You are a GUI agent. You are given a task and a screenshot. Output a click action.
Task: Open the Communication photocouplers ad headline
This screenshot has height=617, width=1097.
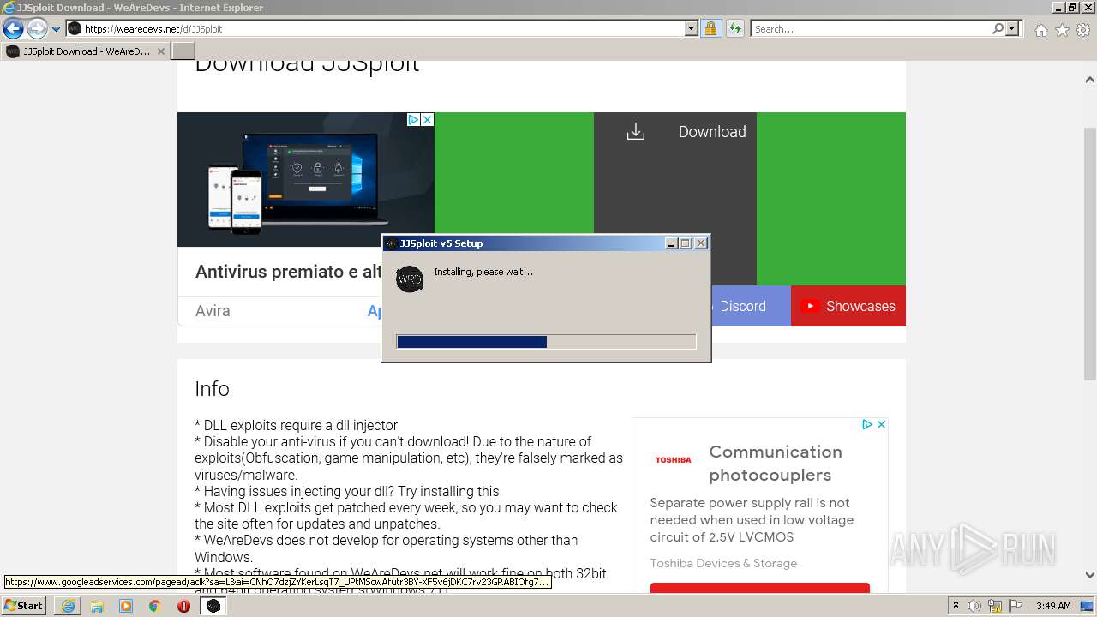click(776, 463)
